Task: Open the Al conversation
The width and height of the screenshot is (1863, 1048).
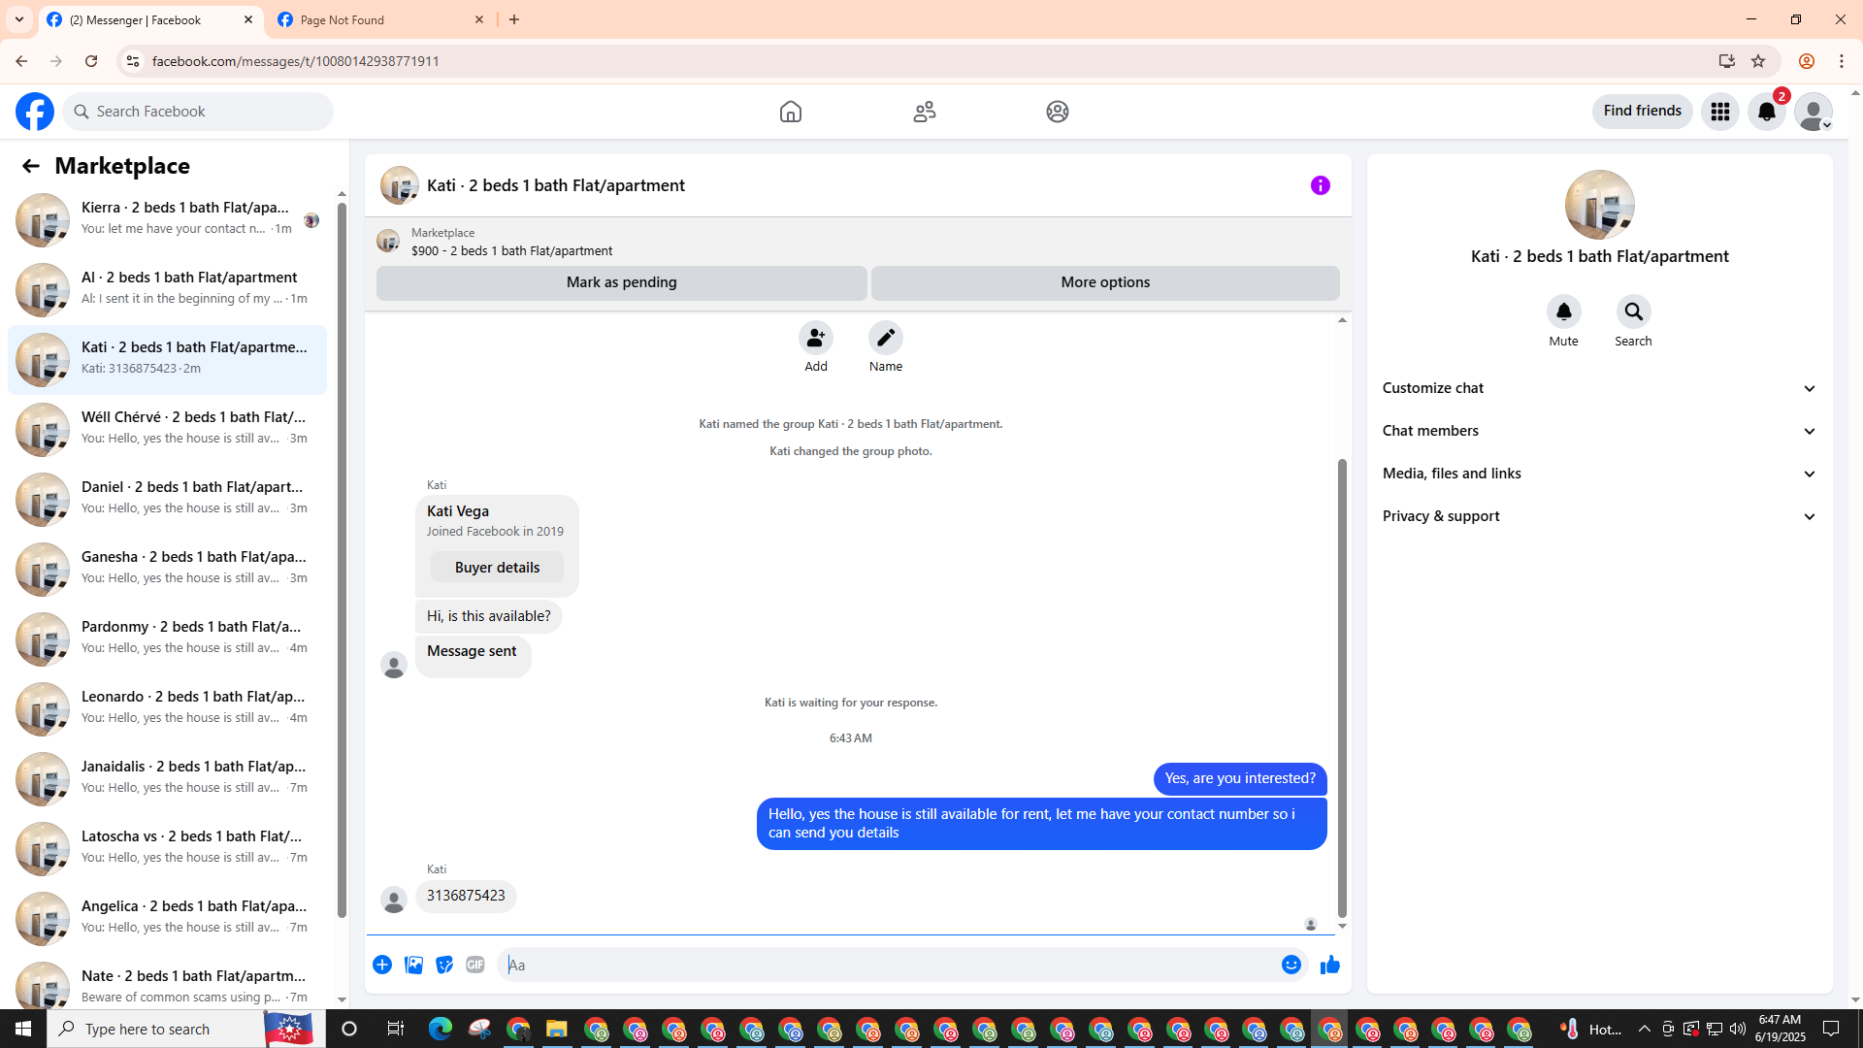Action: 167,289
